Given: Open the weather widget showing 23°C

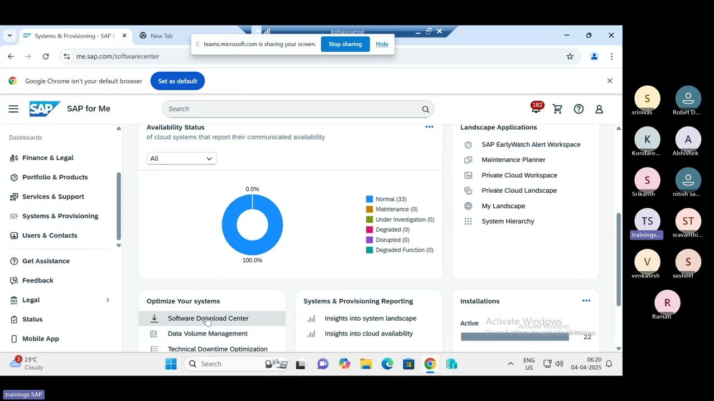Looking at the screenshot, I should click(27, 364).
